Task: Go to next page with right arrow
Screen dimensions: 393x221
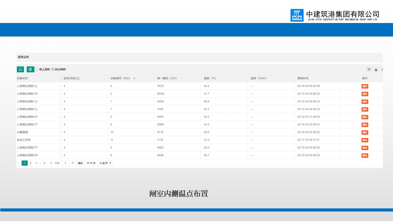Action: 51,163
